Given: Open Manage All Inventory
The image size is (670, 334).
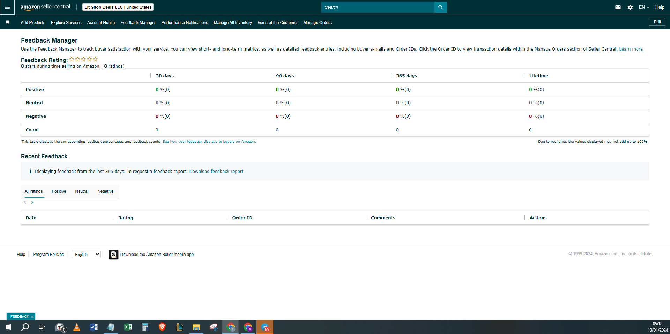Looking at the screenshot, I should 233,23.
